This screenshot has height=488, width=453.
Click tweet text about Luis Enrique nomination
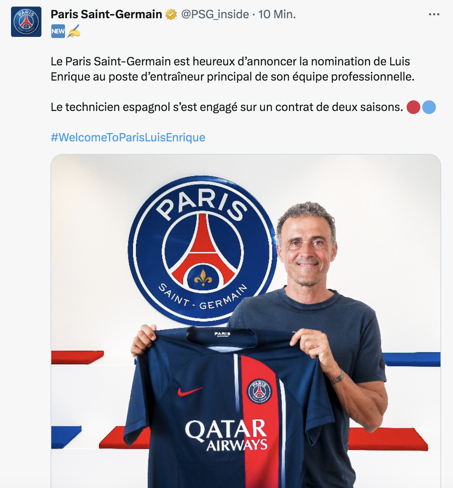click(233, 69)
